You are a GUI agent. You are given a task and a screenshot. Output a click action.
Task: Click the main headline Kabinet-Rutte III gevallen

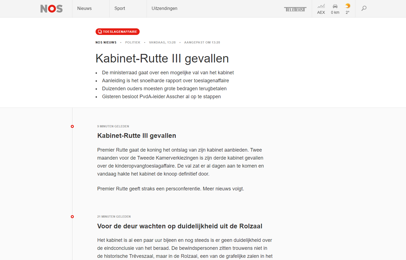[162, 59]
